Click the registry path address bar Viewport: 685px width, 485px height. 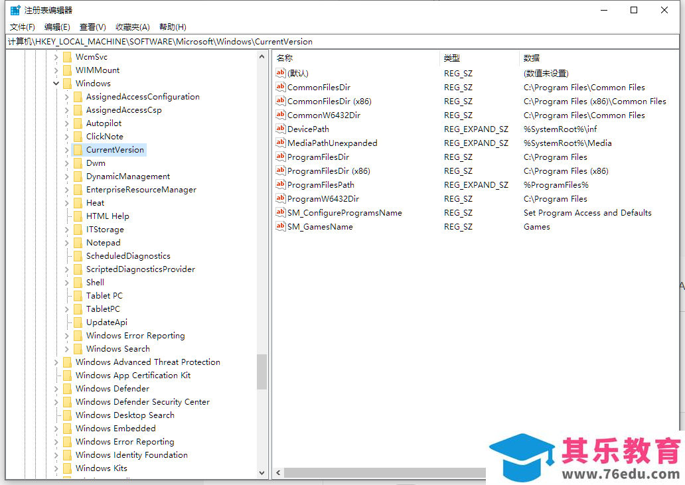coord(342,42)
